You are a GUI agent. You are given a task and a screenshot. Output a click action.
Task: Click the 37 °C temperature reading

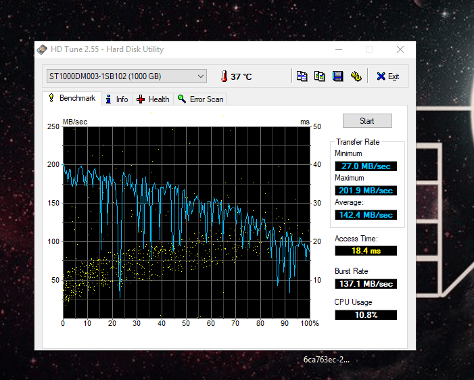(x=241, y=77)
